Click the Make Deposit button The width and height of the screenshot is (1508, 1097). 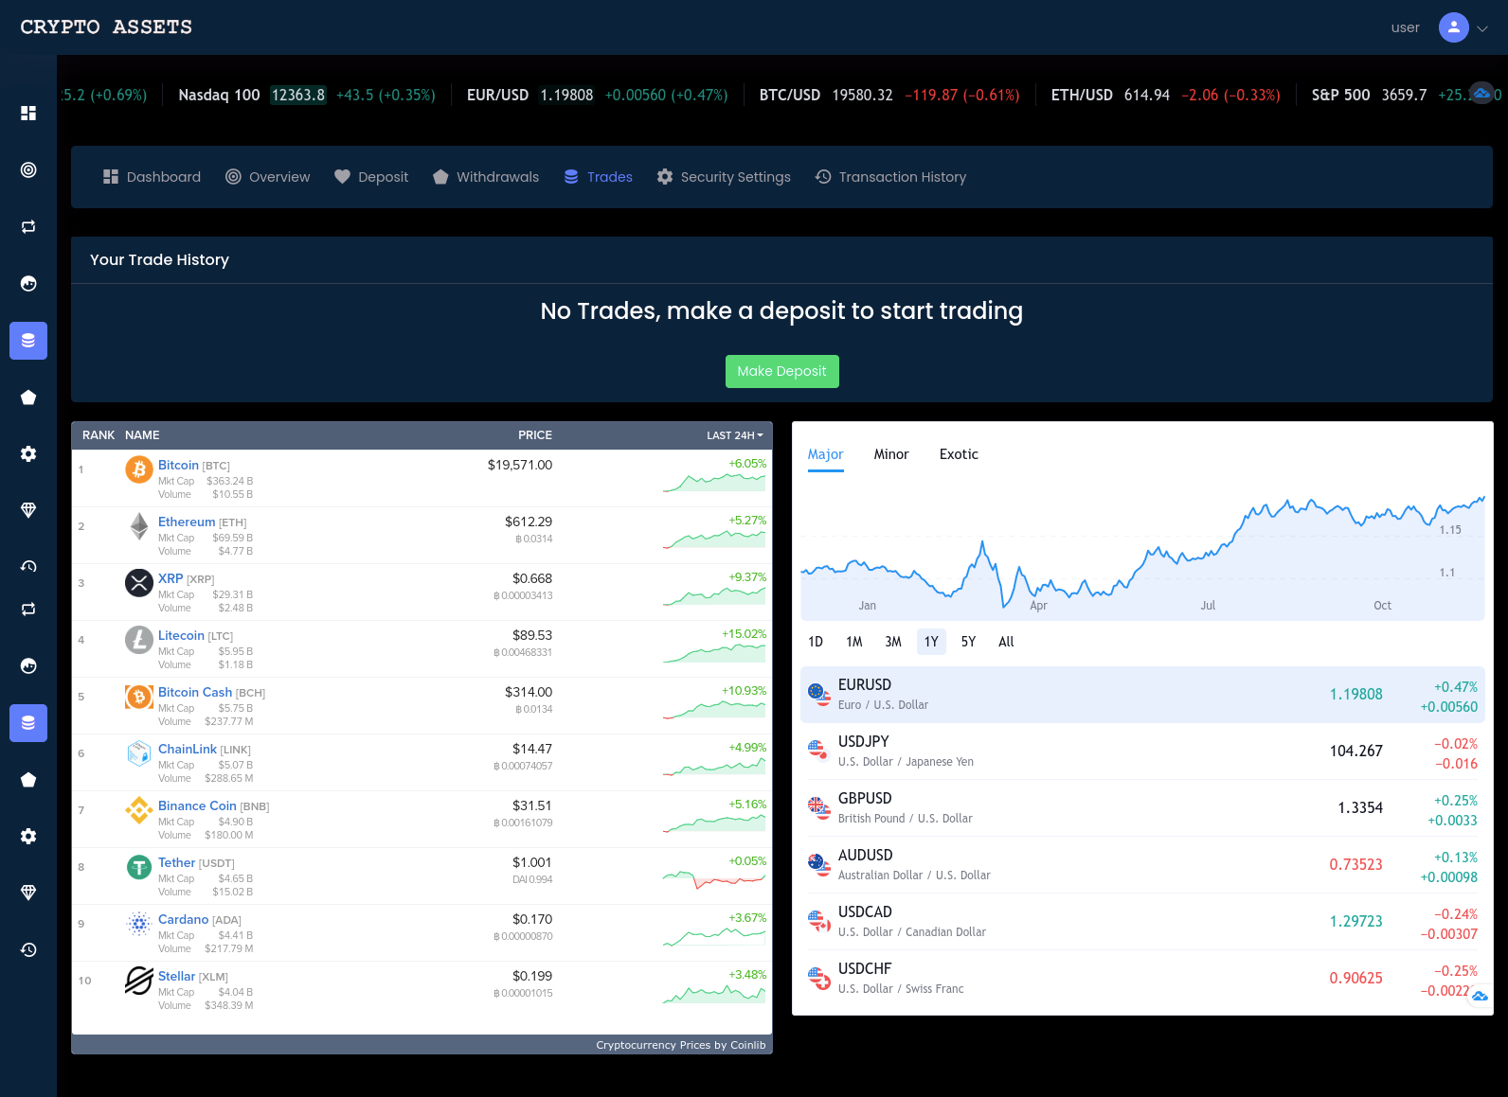[x=781, y=371]
